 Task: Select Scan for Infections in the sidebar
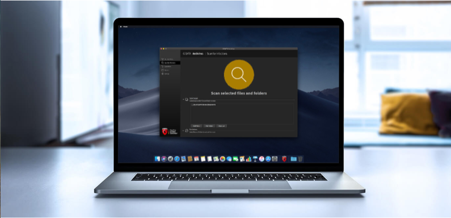click(170, 63)
